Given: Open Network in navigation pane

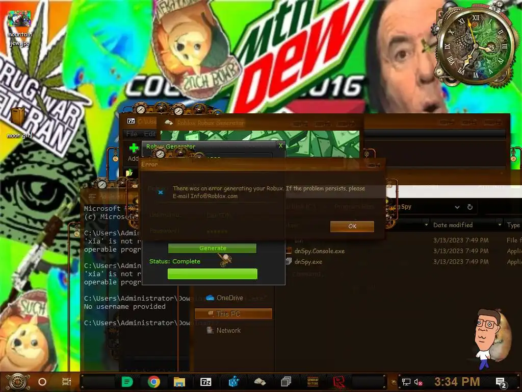Looking at the screenshot, I should tap(228, 330).
